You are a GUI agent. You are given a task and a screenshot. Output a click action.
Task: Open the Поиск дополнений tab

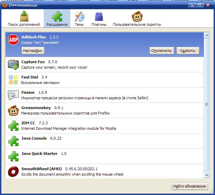click(x=24, y=19)
